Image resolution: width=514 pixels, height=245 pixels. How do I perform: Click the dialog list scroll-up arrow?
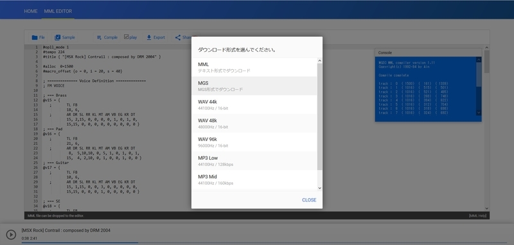click(319, 61)
